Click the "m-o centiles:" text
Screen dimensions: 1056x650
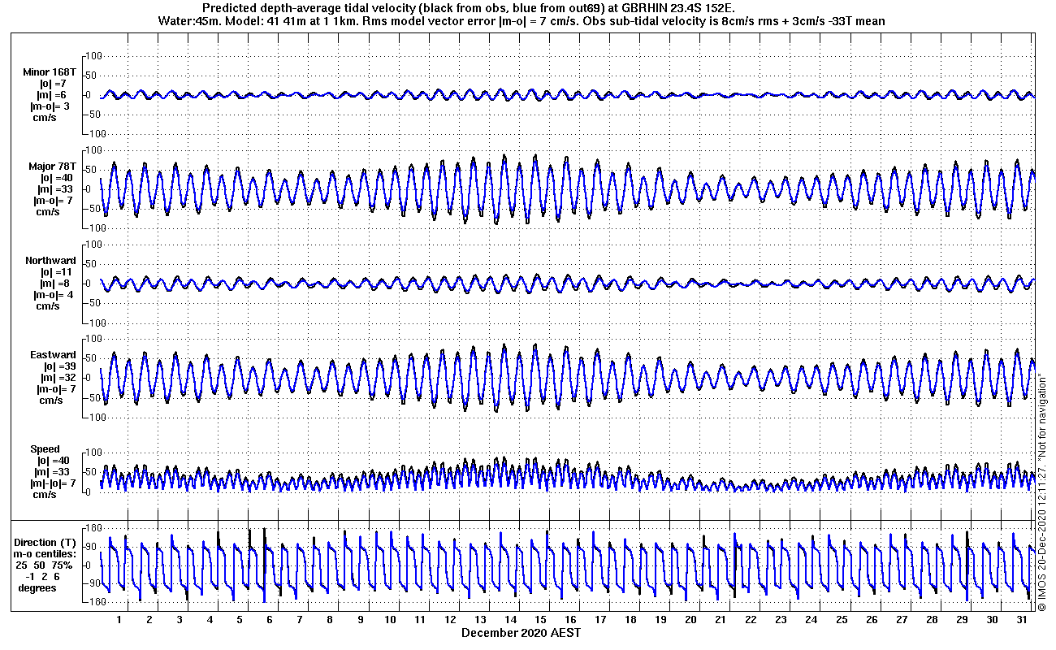tap(45, 553)
